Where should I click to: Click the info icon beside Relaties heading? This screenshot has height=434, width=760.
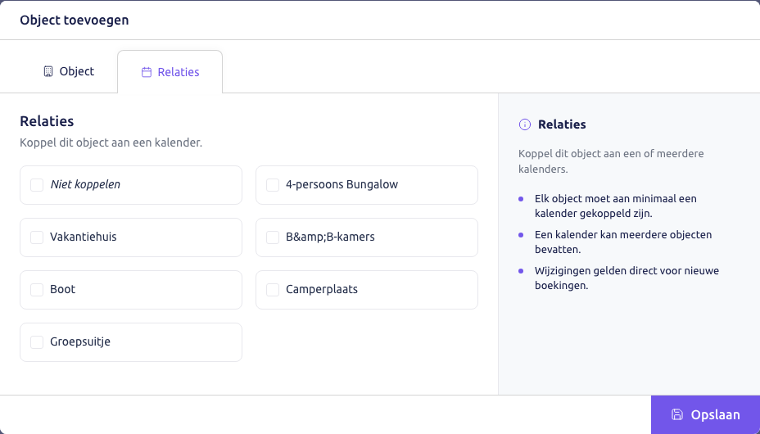524,124
